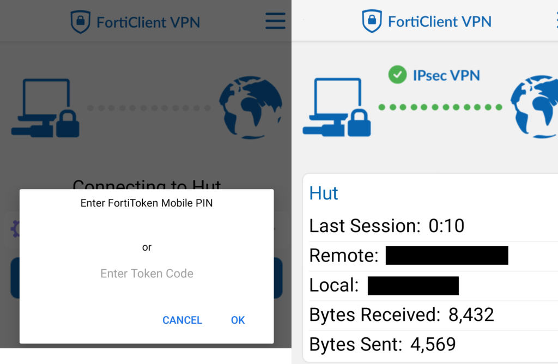Click the green dotted connection line
Image resolution: width=558 pixels, height=364 pixels.
440,107
